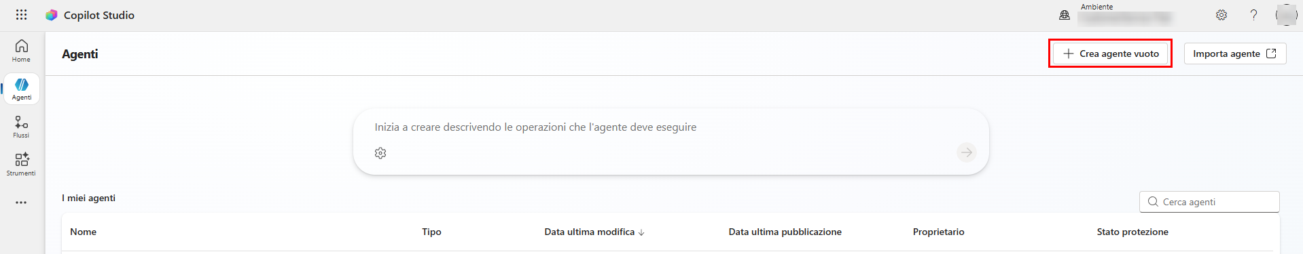Expand the sidebar more options ellipsis

(x=21, y=203)
